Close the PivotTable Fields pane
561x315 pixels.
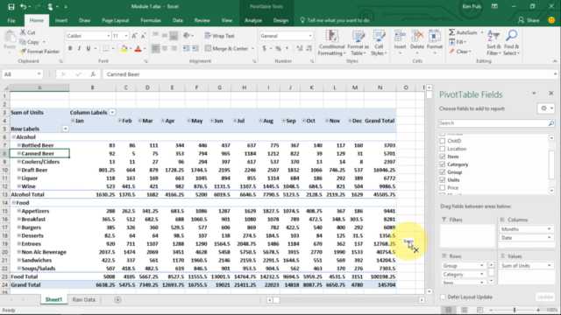coord(551,94)
